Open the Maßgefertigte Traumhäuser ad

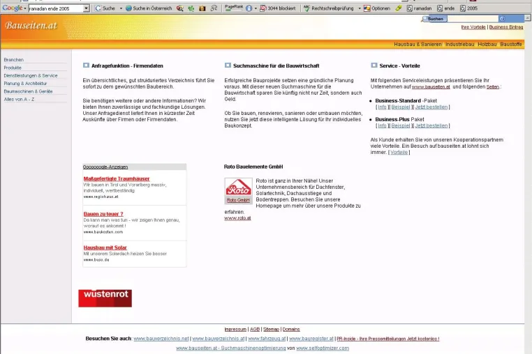[117, 179]
